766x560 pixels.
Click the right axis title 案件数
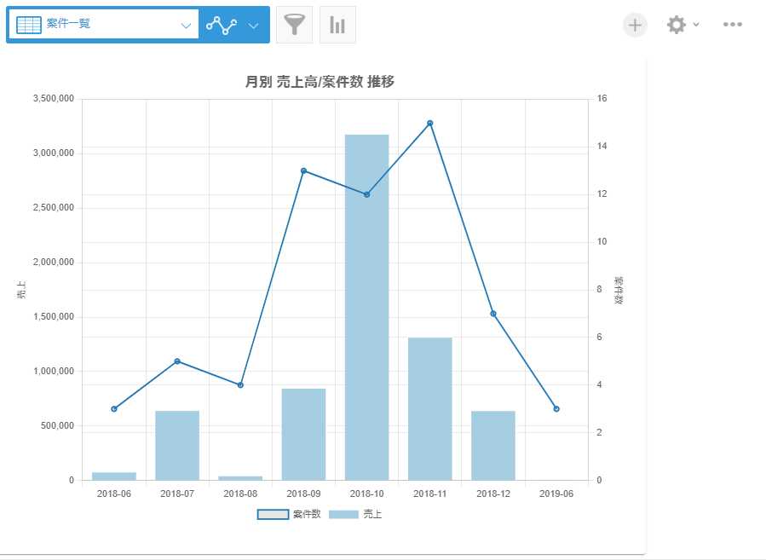pyautogui.click(x=619, y=291)
